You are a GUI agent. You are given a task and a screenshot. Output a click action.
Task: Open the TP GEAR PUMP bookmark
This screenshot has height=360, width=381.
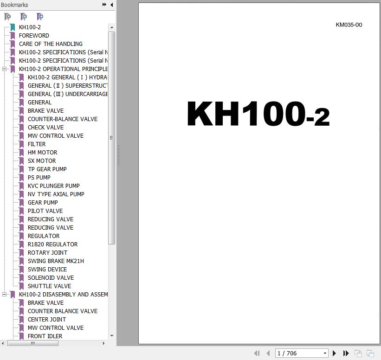(47, 169)
